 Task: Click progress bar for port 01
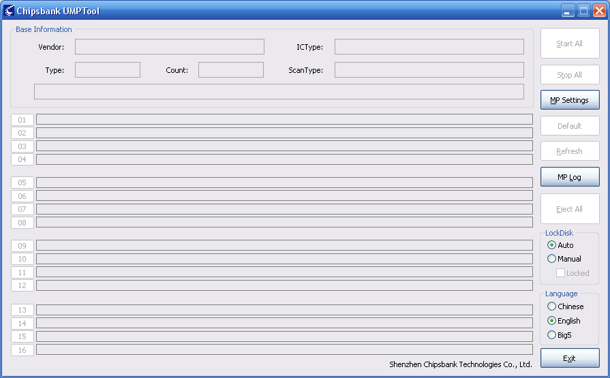pos(284,119)
